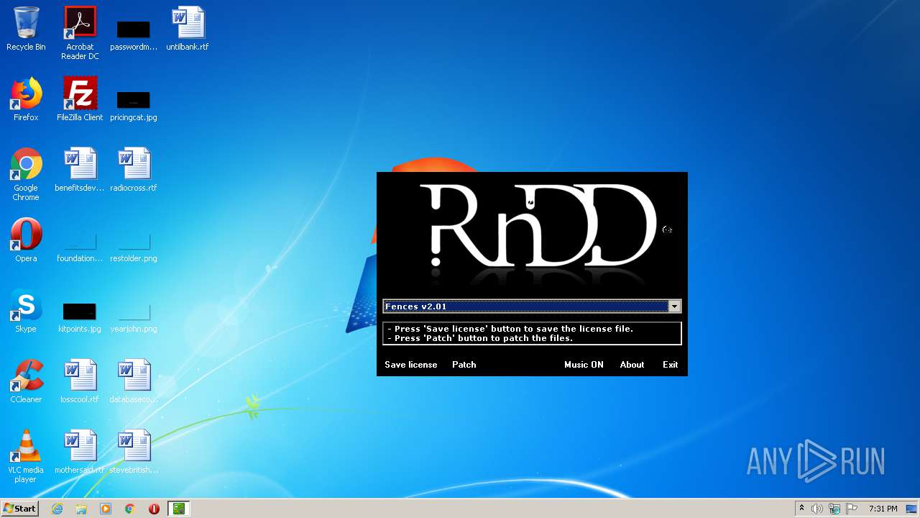Select radiocross.rtf document icon
920x518 pixels.
click(x=134, y=170)
